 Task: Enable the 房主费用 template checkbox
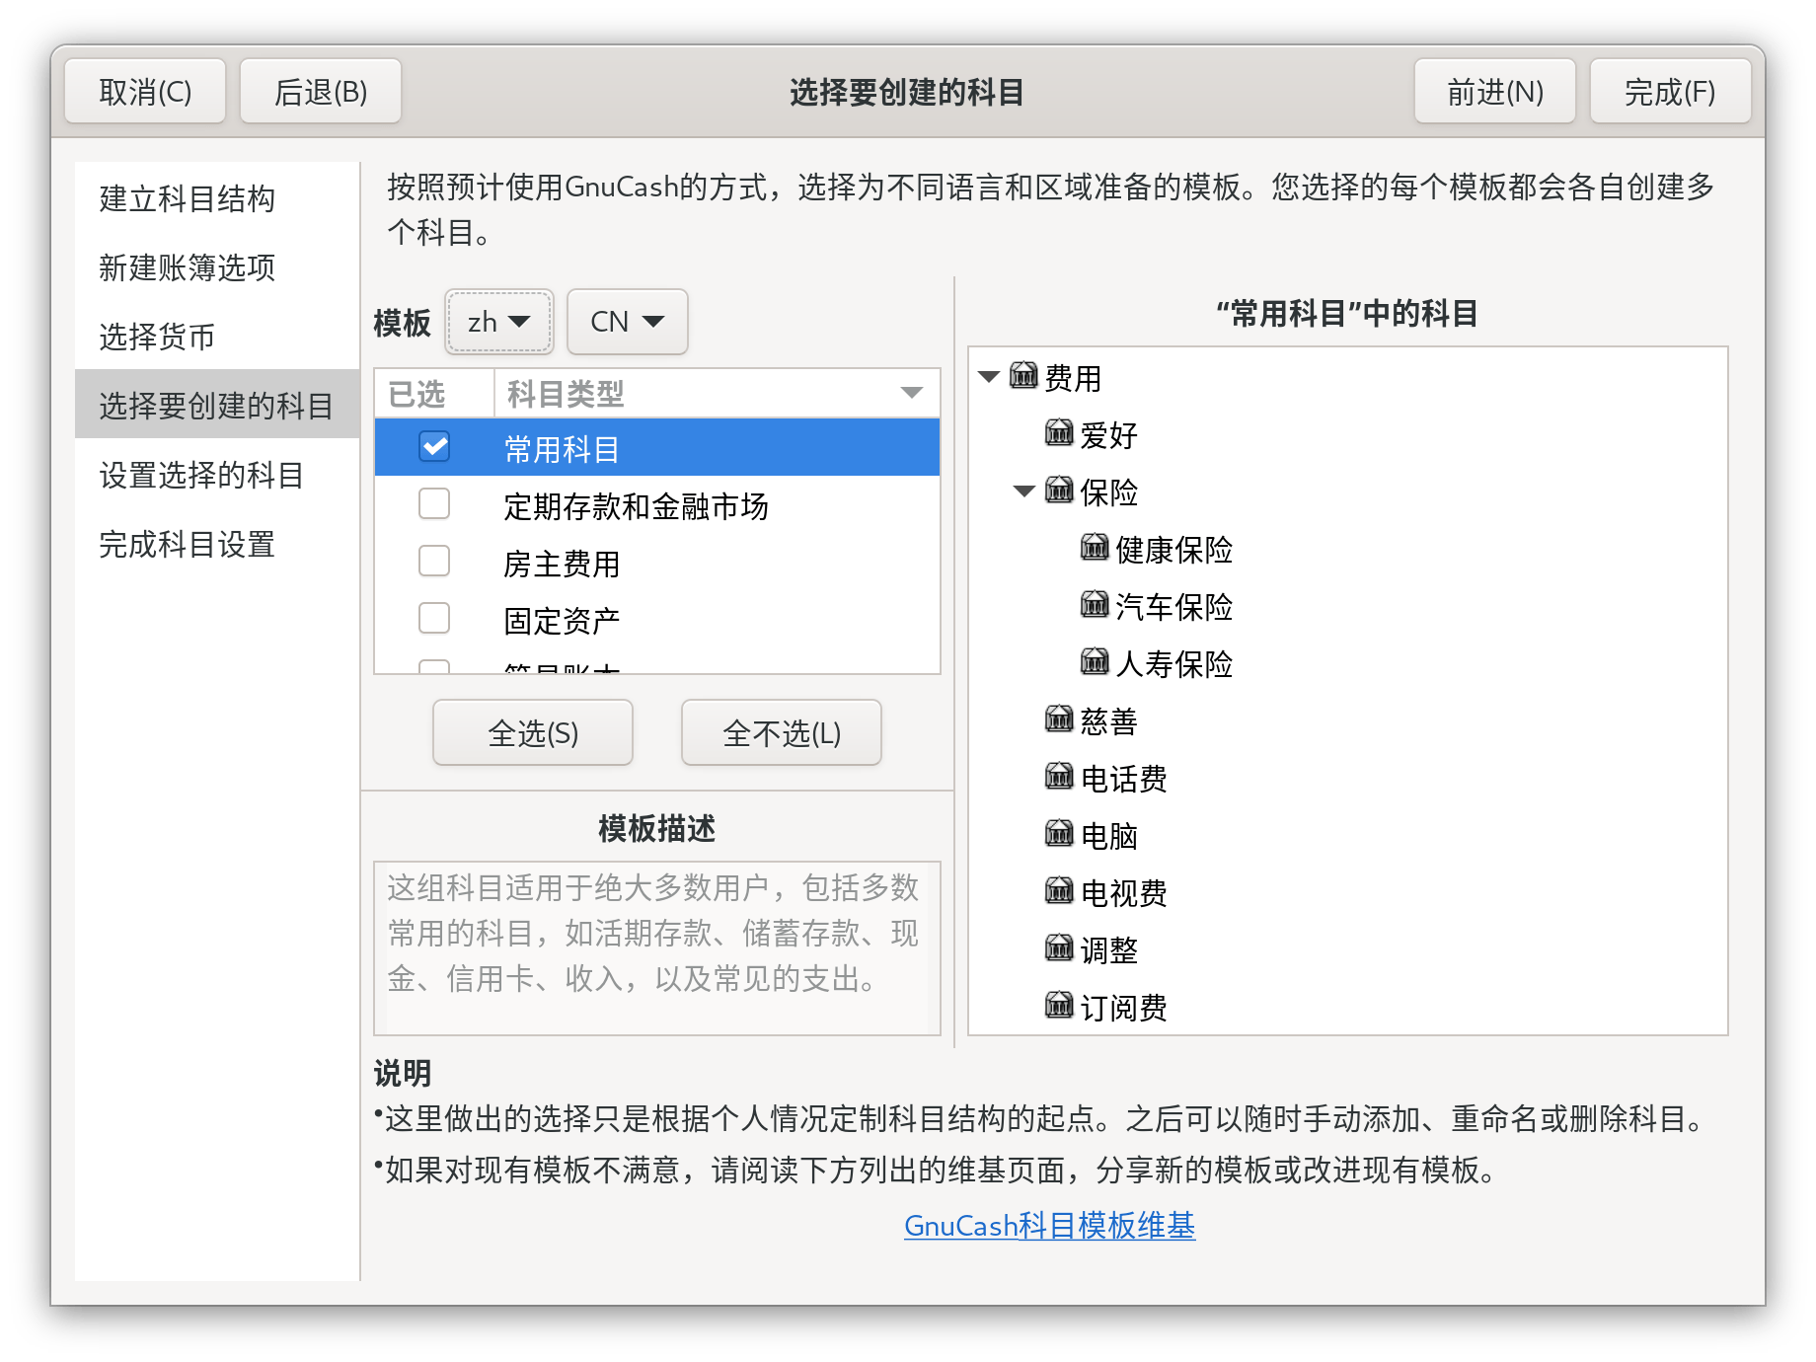click(434, 562)
